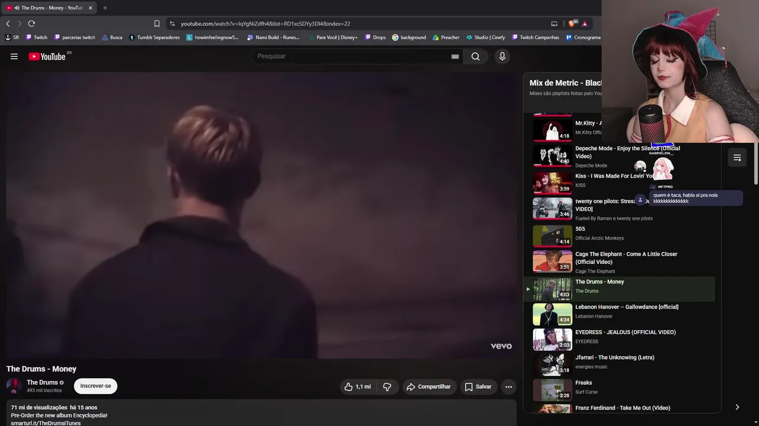Close The Drums - Money browser tab
759x426 pixels.
(x=90, y=8)
